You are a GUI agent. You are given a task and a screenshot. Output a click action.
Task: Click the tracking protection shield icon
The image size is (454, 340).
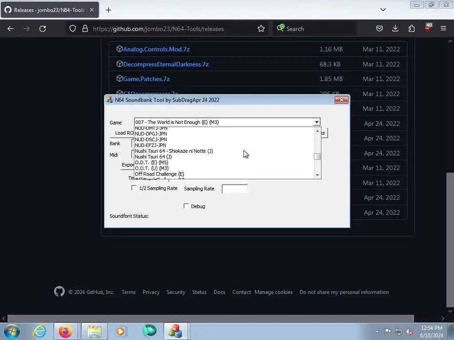(x=73, y=29)
